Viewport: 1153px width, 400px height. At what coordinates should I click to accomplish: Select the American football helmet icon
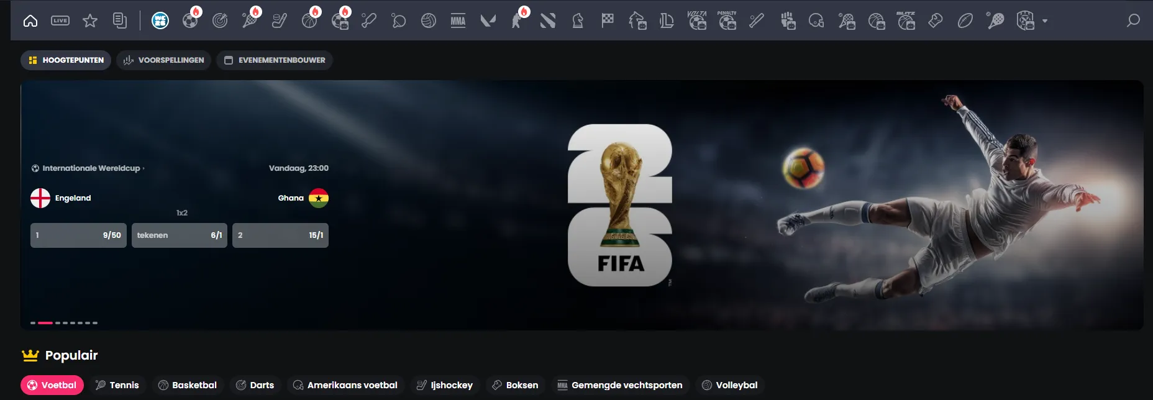coord(816,20)
